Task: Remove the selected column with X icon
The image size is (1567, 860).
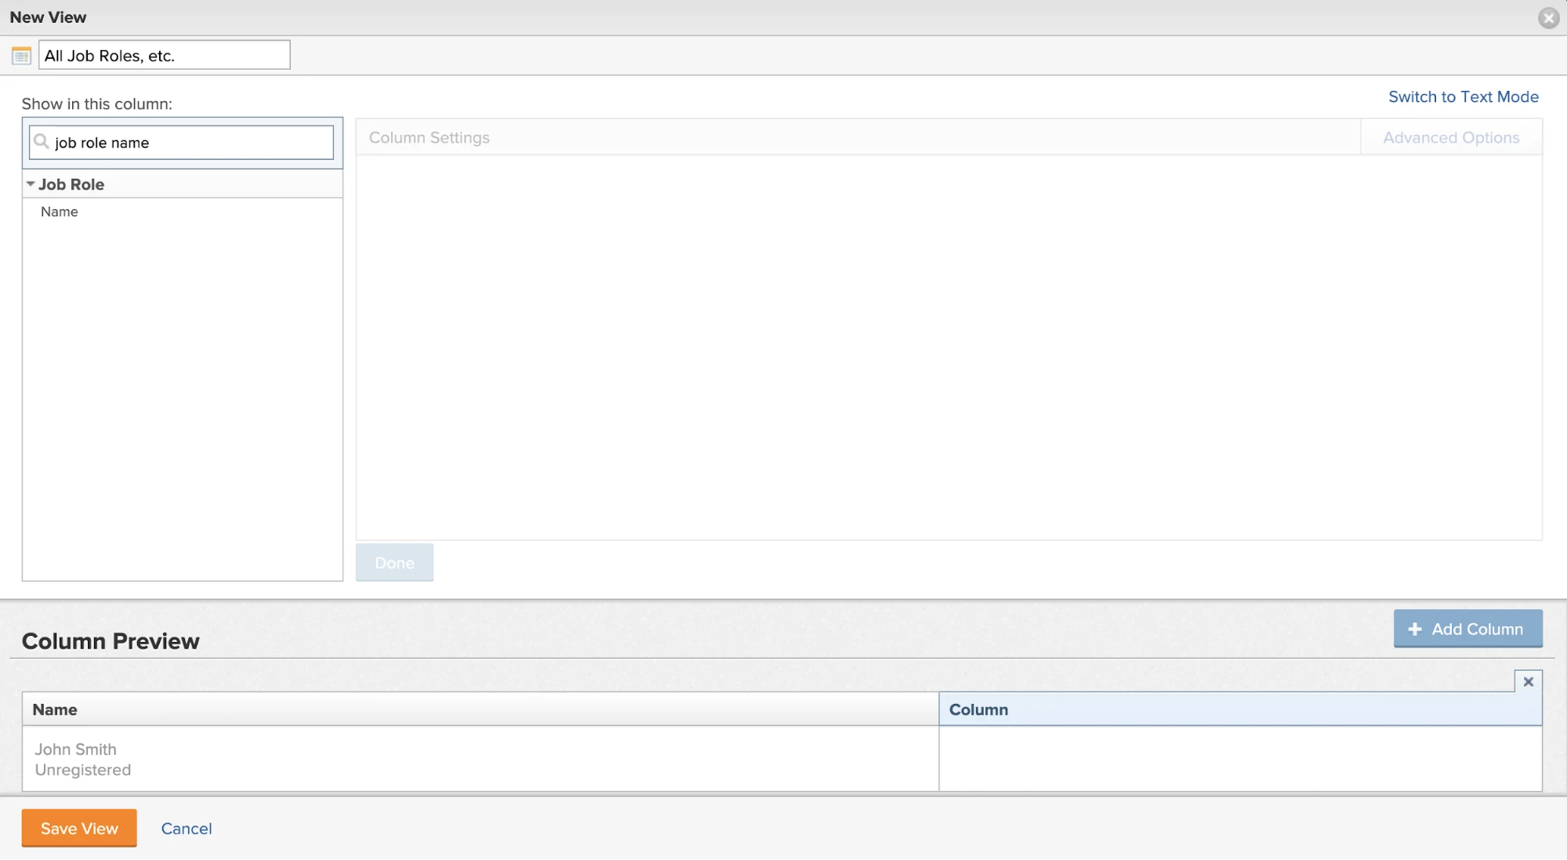Action: tap(1528, 682)
